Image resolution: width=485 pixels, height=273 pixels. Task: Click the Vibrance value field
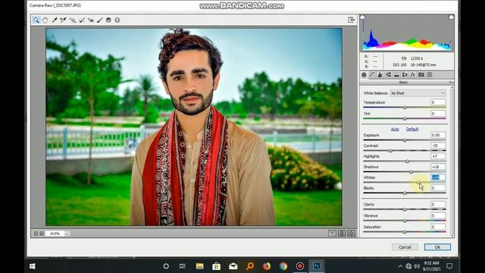click(438, 215)
